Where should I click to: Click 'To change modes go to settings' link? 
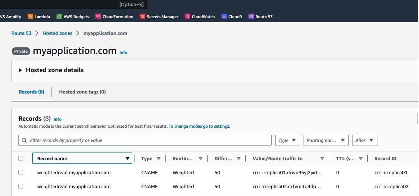[x=199, y=126]
